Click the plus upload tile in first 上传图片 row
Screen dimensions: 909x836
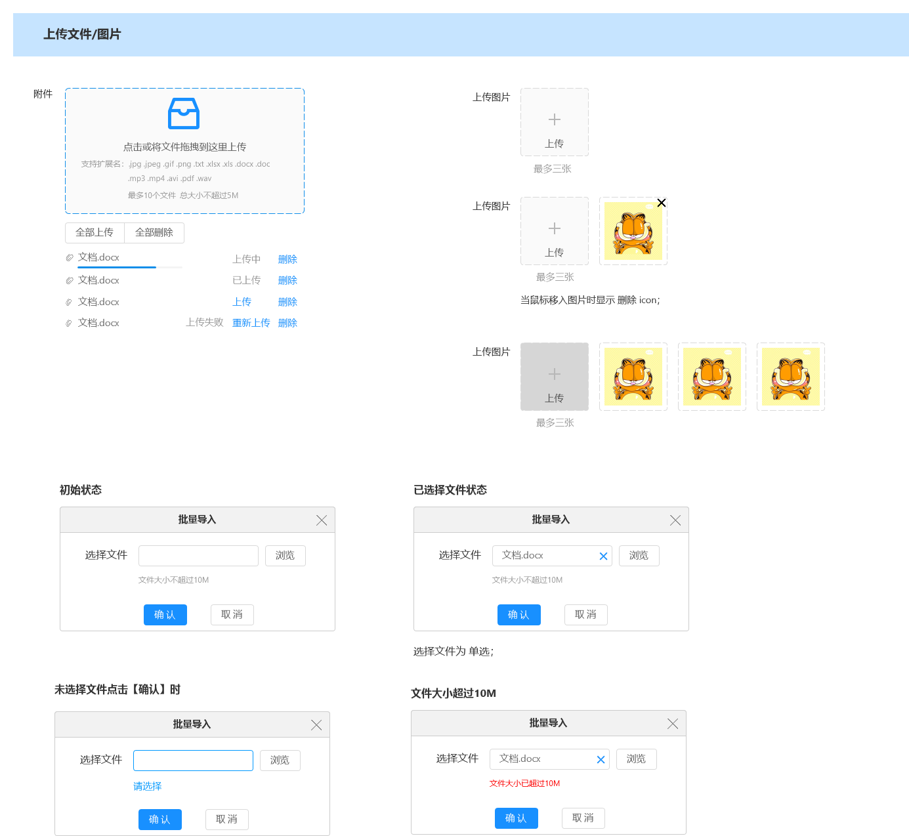click(x=555, y=122)
